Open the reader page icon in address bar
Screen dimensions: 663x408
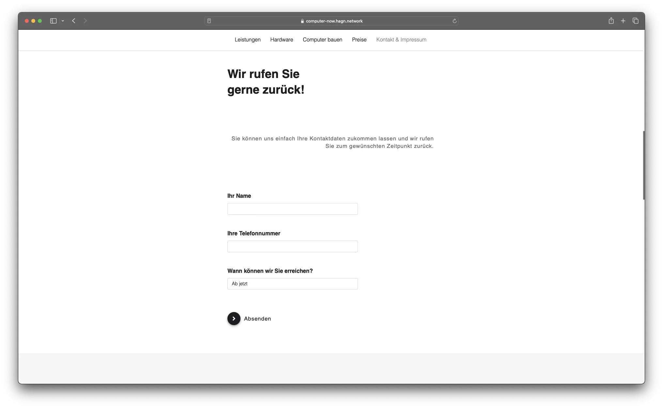[209, 21]
